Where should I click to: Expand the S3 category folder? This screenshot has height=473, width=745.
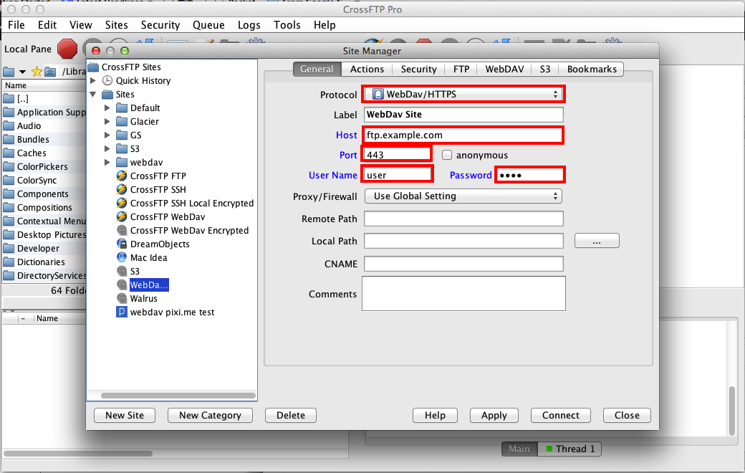coord(107,149)
